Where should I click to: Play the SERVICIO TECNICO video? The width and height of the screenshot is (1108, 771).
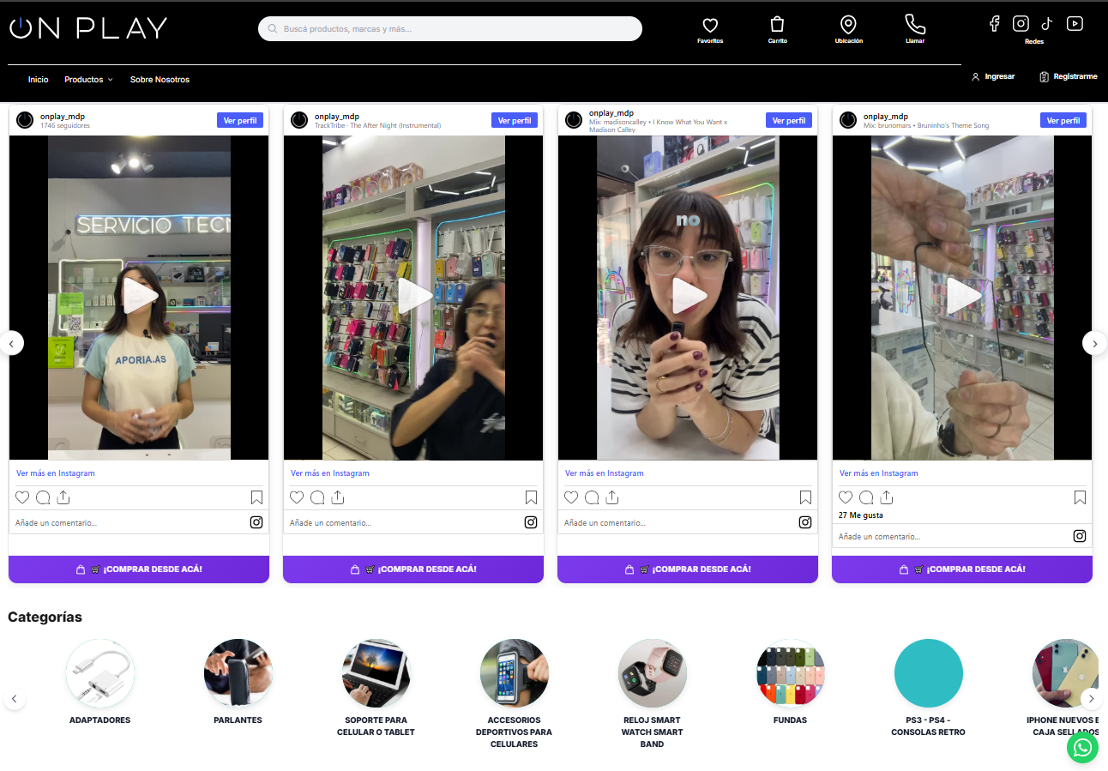(139, 297)
